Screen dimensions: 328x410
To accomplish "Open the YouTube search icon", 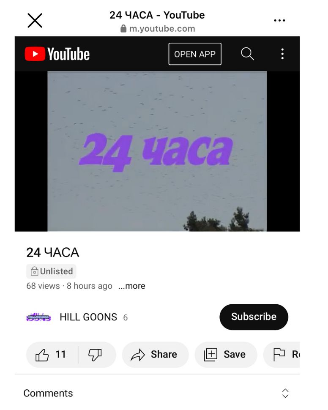I will [247, 54].
